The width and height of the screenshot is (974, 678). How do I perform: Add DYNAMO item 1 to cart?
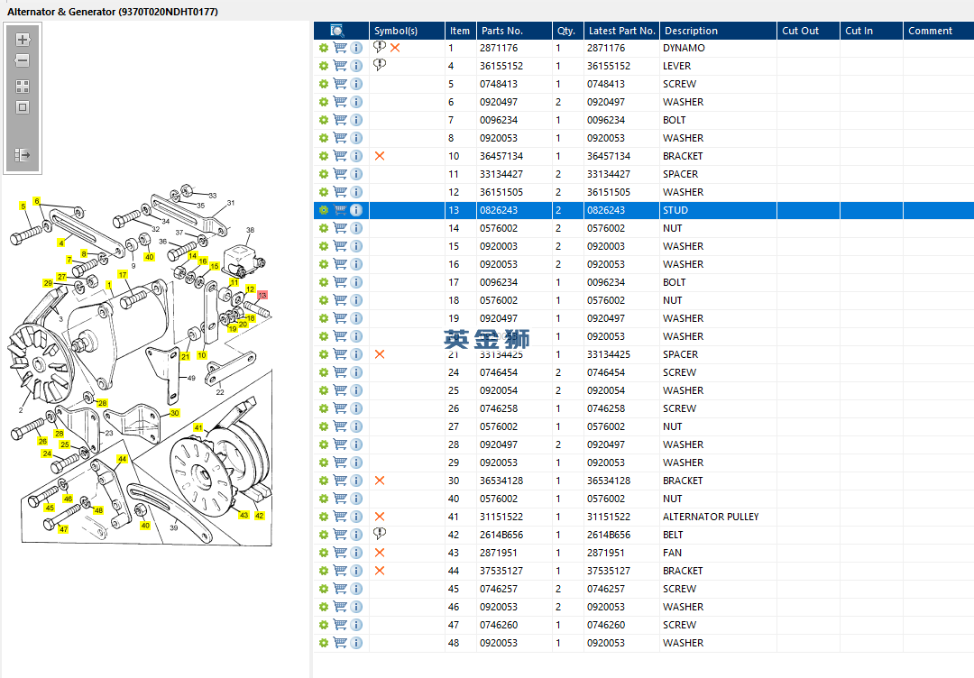coord(340,48)
